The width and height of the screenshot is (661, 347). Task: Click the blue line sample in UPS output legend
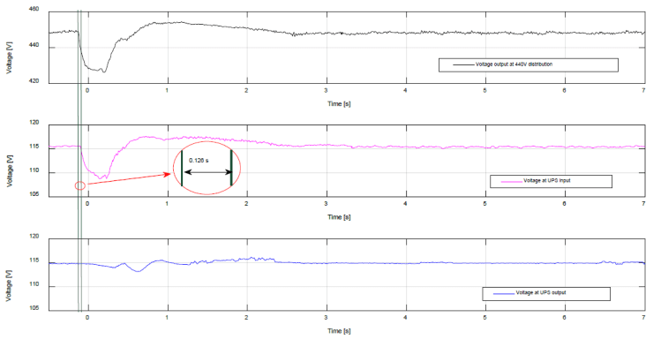tap(504, 293)
